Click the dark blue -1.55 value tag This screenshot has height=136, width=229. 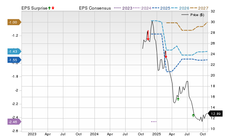(14, 60)
